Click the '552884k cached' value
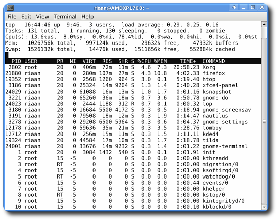 (x=212, y=49)
